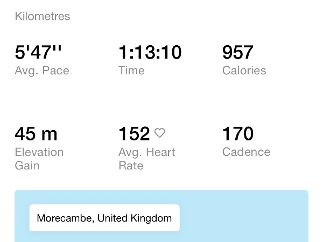Click the Calories label
This screenshot has width=323, height=242.
[x=244, y=70]
